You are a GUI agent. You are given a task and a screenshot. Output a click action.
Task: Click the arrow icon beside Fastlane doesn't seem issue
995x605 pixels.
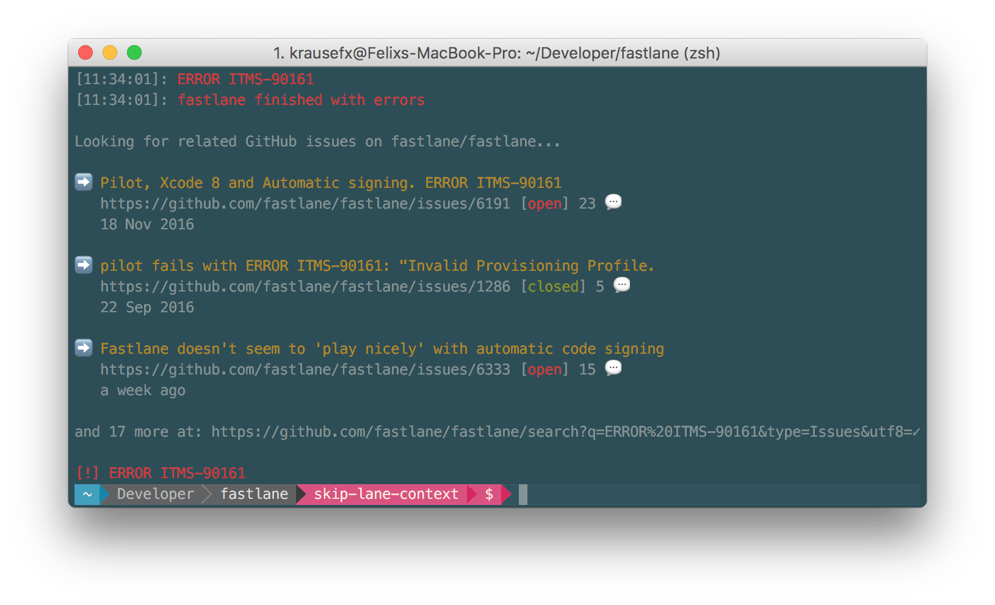84,348
